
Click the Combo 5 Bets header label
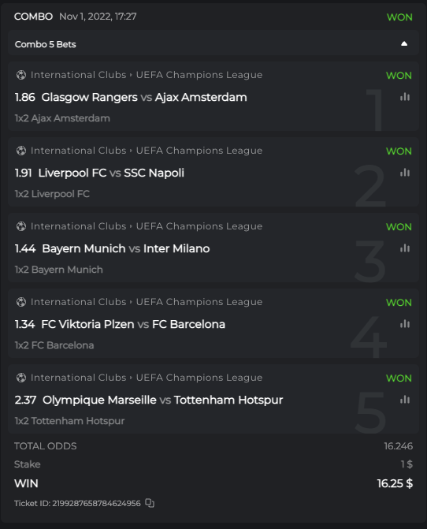click(x=45, y=44)
